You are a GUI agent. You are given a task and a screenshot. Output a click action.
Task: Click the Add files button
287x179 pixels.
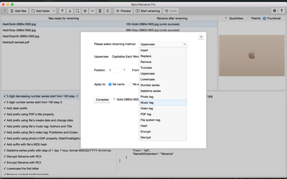18,11
